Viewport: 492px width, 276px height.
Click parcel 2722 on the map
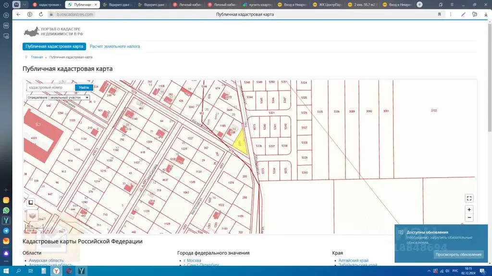click(x=434, y=111)
